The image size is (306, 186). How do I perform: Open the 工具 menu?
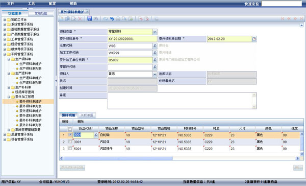click(x=32, y=4)
